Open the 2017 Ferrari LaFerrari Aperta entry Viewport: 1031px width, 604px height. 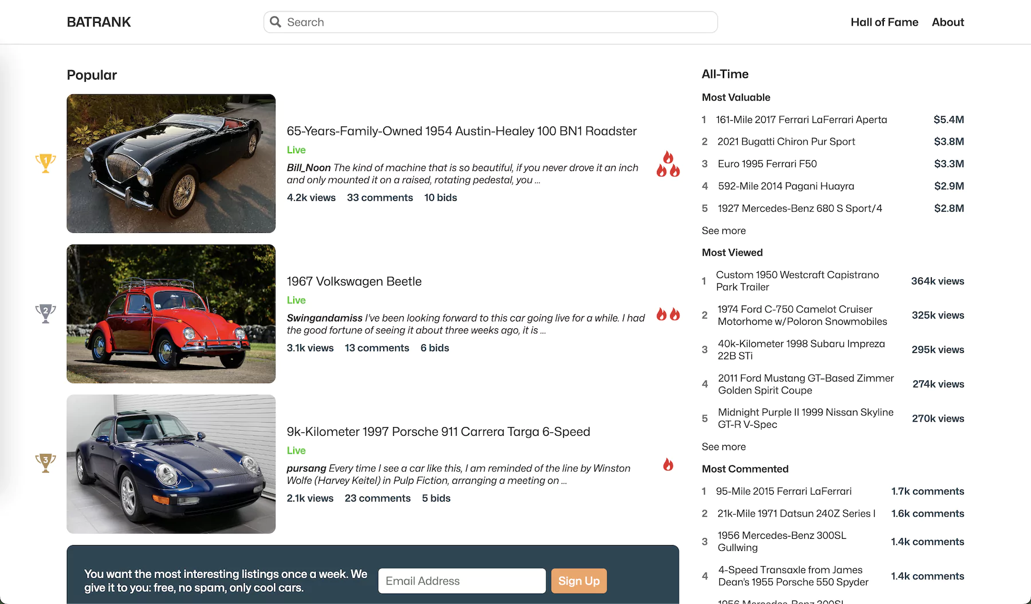pos(801,120)
